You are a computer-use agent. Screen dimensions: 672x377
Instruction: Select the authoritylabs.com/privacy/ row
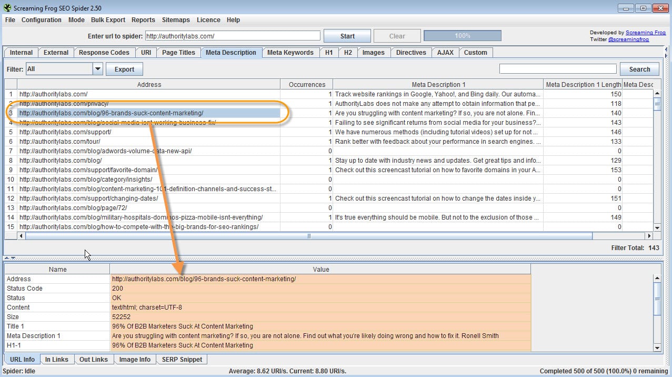tap(329, 104)
